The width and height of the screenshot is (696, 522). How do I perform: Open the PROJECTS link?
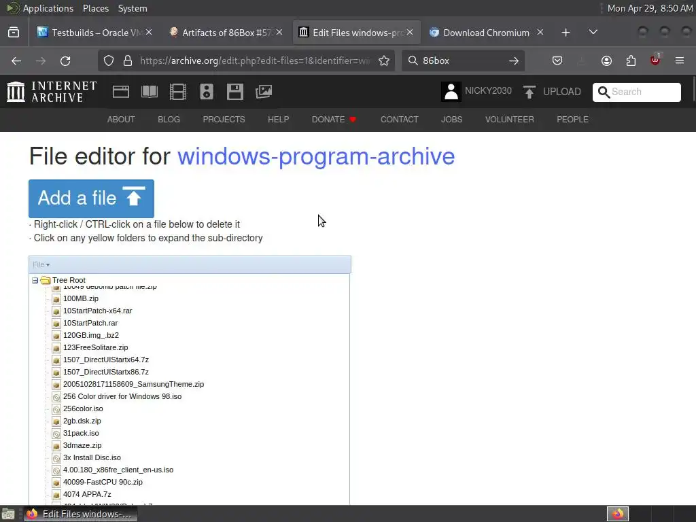(x=224, y=120)
